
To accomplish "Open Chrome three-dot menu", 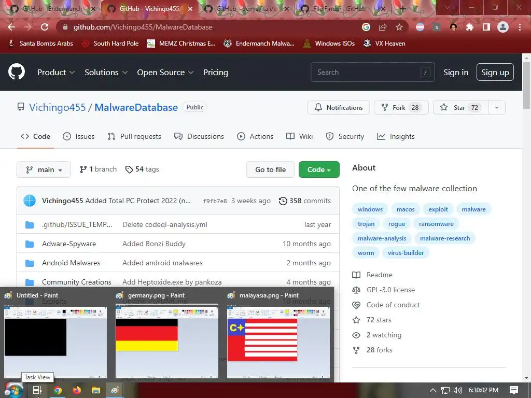I will click(520, 27).
